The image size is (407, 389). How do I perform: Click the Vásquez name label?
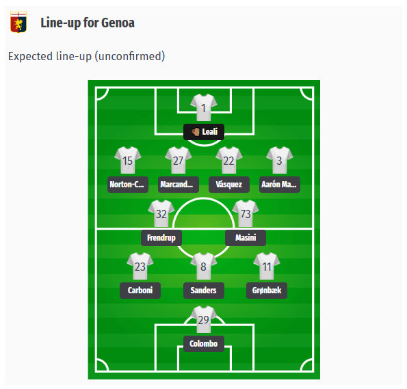pyautogui.click(x=229, y=185)
